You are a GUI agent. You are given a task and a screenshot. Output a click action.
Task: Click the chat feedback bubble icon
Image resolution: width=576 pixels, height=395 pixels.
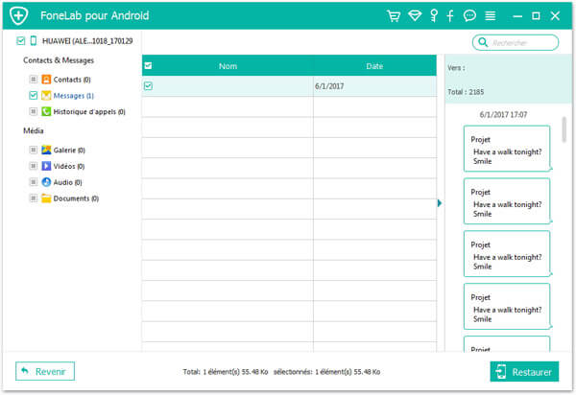[x=469, y=15]
